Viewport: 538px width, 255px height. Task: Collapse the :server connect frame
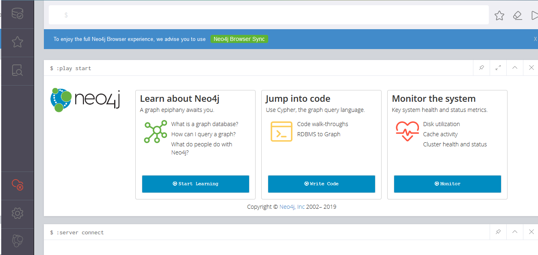coord(515,232)
